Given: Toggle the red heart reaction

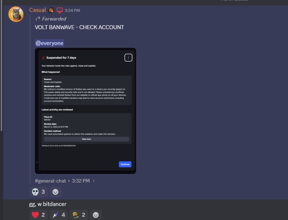Looking at the screenshot, I should (39, 215).
